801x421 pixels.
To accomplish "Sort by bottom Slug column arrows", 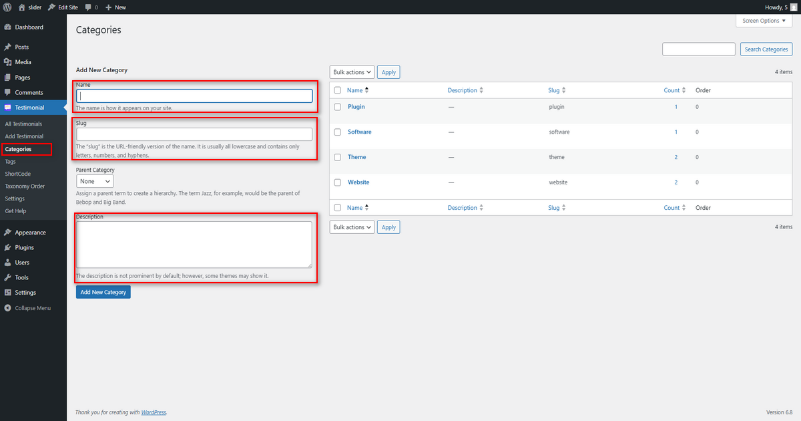I will [563, 208].
